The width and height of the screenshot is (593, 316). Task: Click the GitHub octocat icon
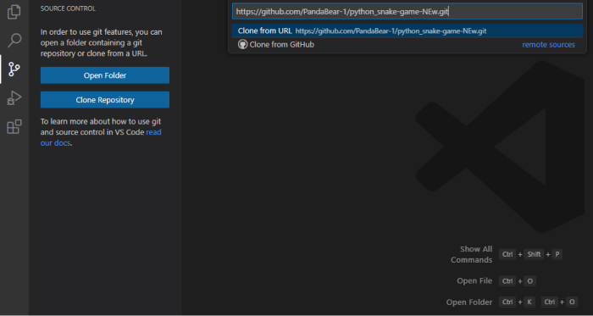tap(242, 45)
